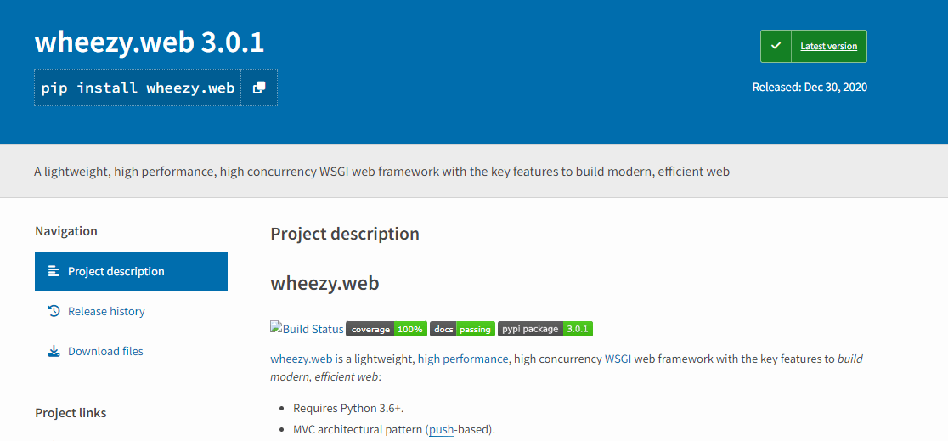948x441 pixels.
Task: Click the Project description list icon
Action: [x=54, y=271]
